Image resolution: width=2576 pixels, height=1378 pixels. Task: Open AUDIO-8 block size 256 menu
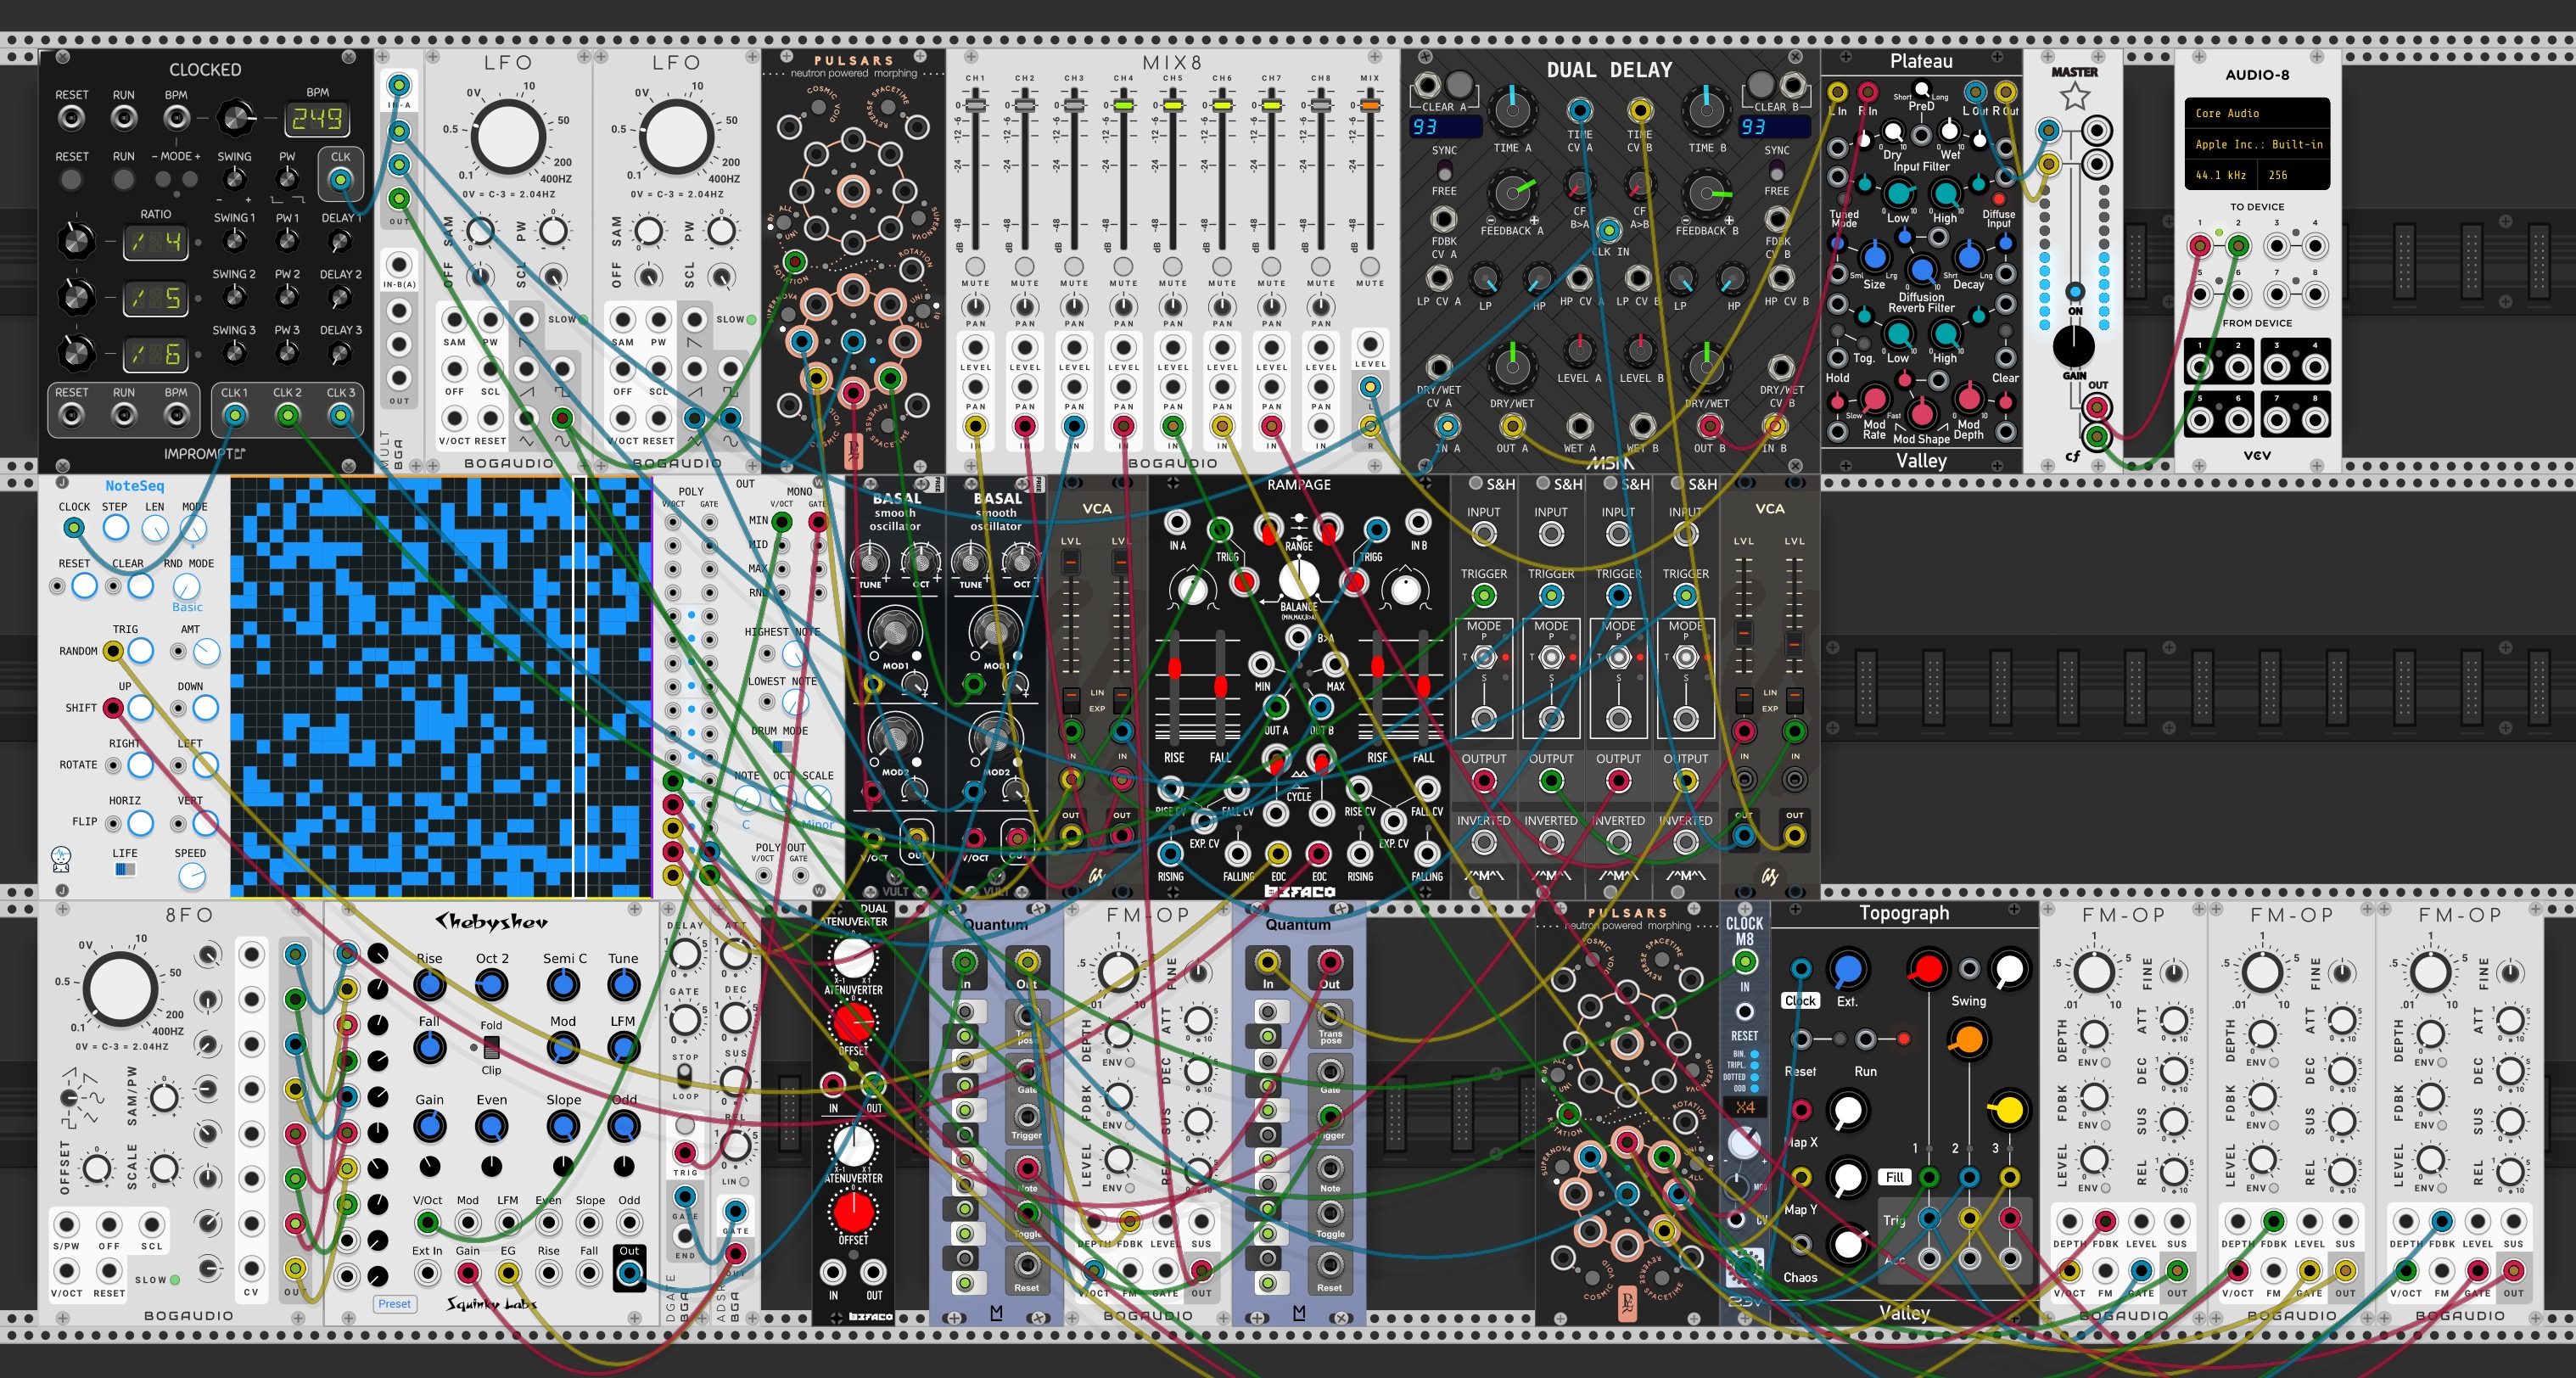pyautogui.click(x=2295, y=175)
